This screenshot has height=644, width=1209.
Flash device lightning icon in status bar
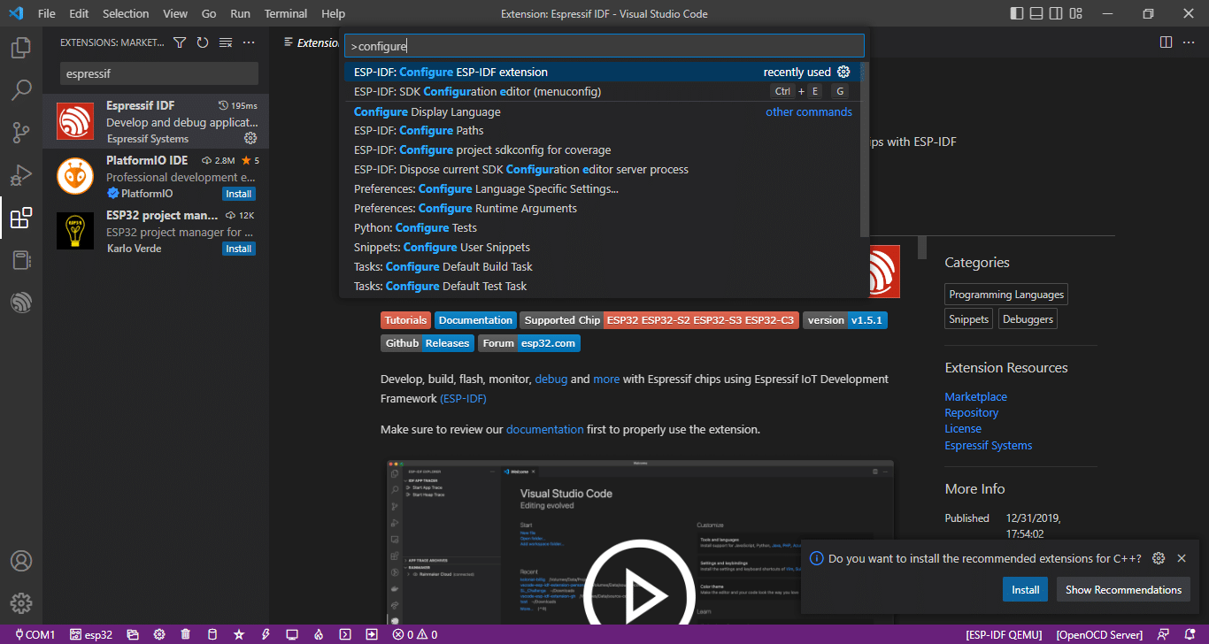[266, 634]
